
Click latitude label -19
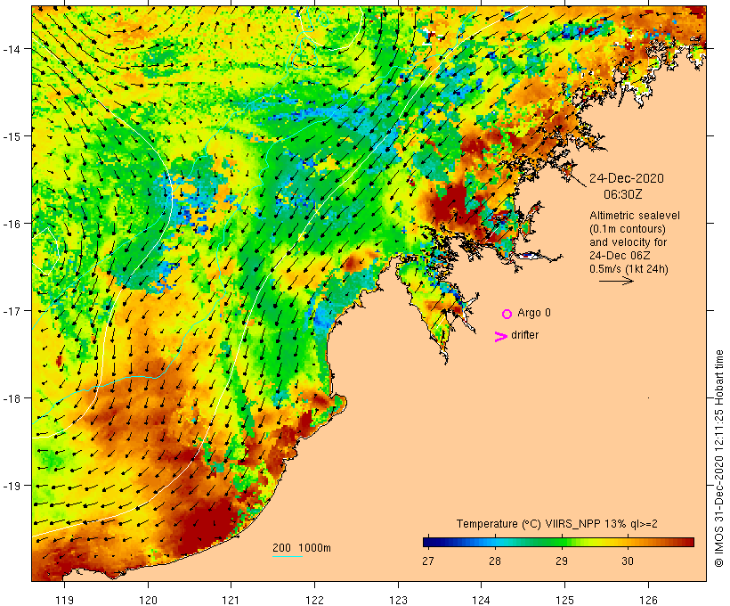click(x=11, y=486)
